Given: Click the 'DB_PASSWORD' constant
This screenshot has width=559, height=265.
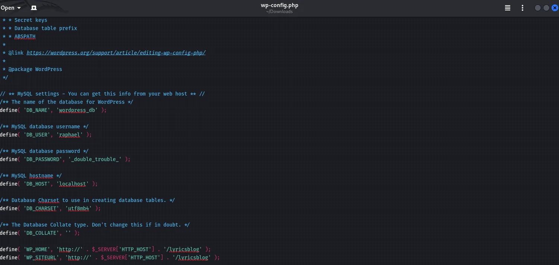Looking at the screenshot, I should tap(43, 159).
